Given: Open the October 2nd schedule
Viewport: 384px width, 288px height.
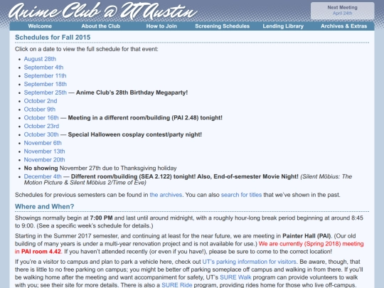Looking at the screenshot, I should click(41, 101).
